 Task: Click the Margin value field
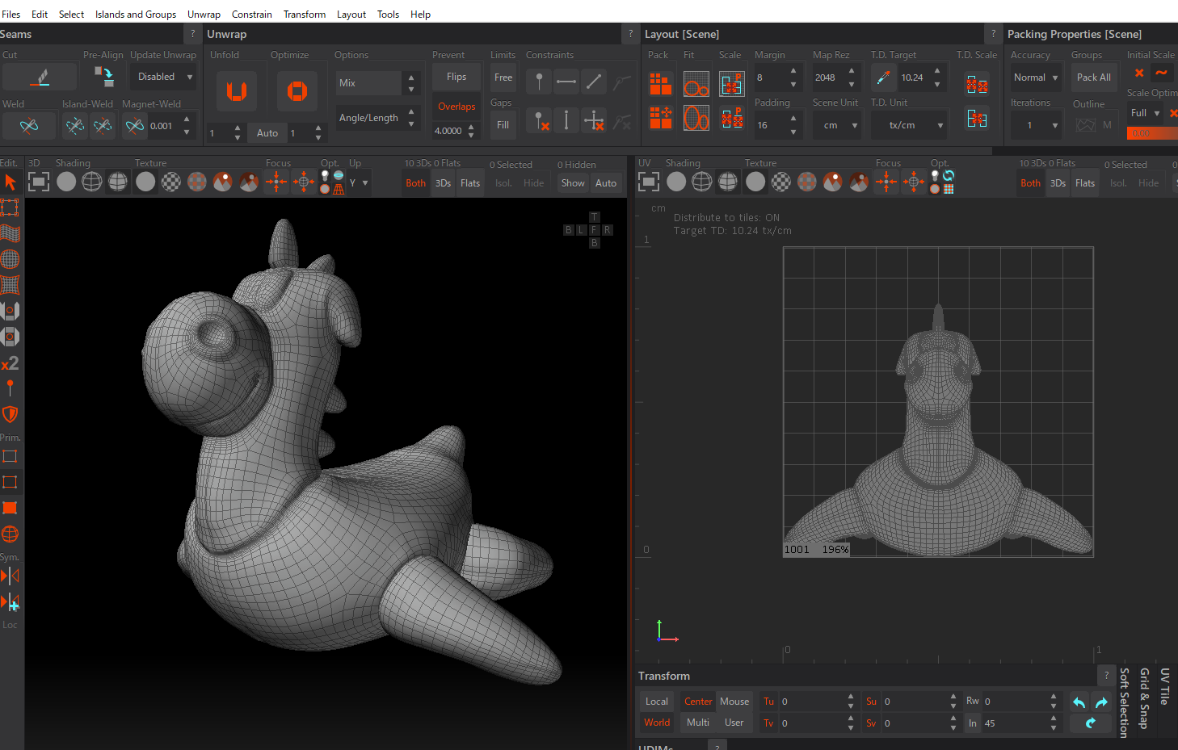tap(770, 78)
